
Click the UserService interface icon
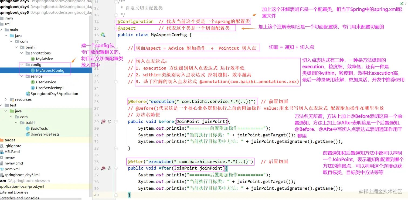pos(33,82)
